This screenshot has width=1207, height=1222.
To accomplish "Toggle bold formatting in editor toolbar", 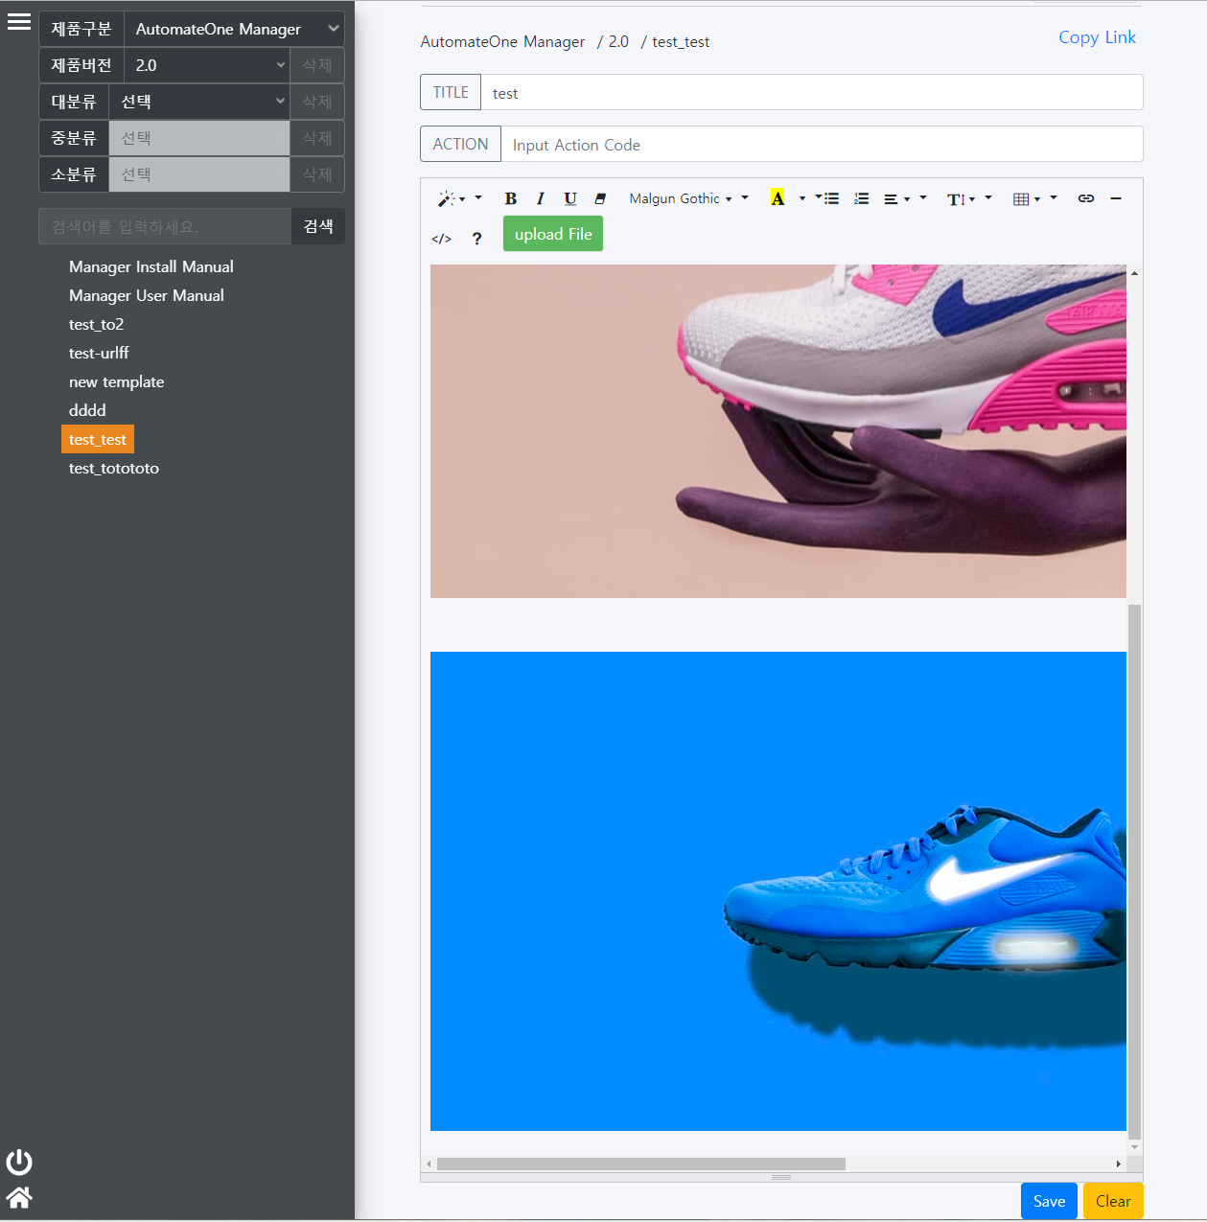I will coord(510,198).
